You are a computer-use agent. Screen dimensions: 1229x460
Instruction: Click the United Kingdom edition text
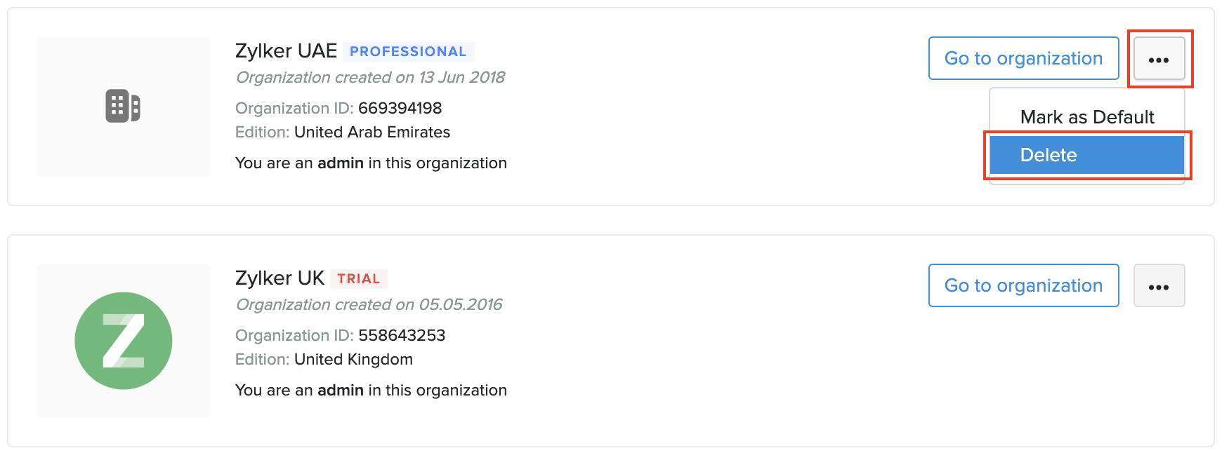pos(353,360)
